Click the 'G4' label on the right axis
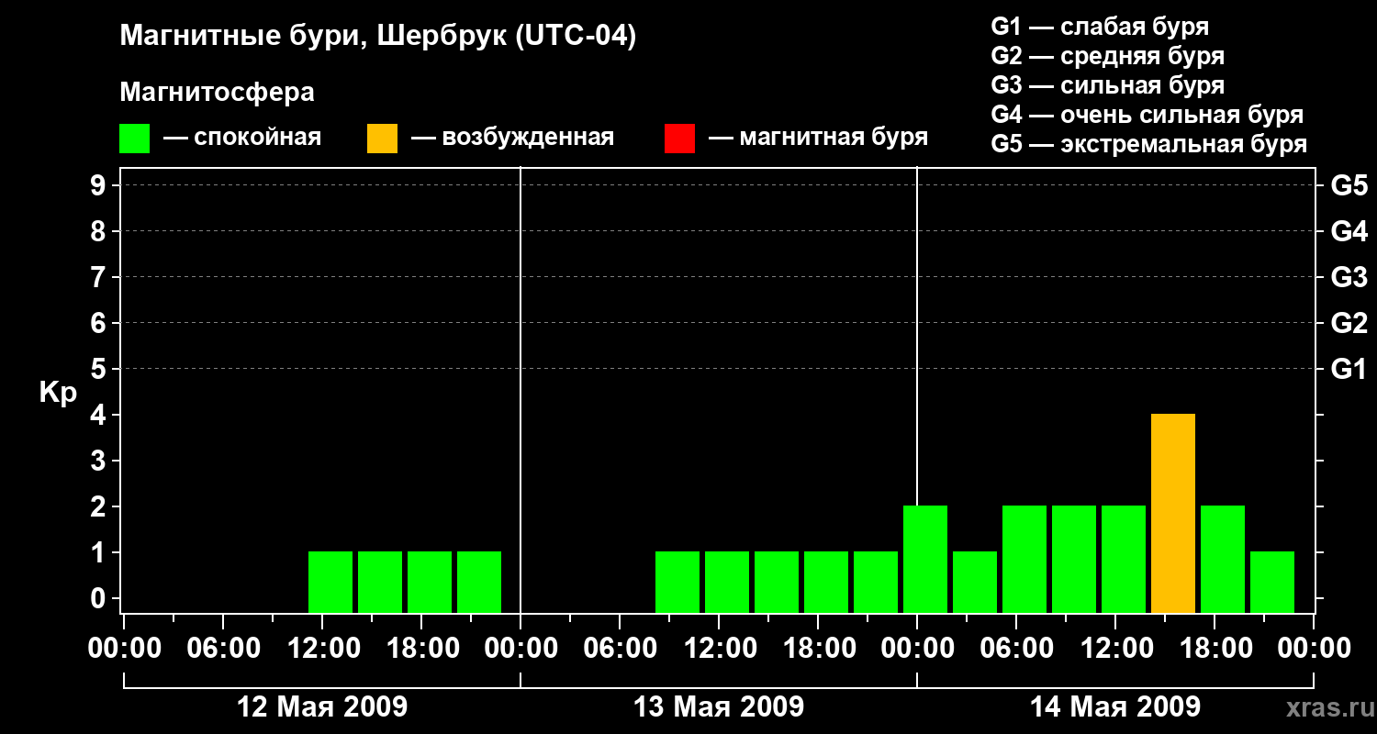1377x734 pixels. [1349, 231]
